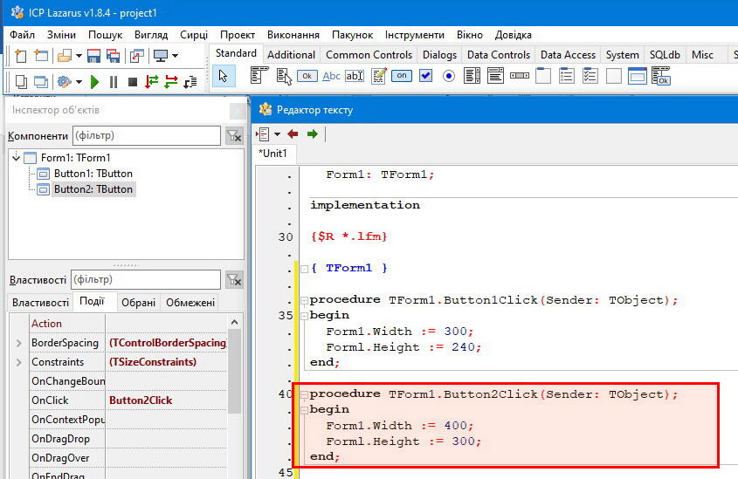Click the build gear icon

coord(65,82)
